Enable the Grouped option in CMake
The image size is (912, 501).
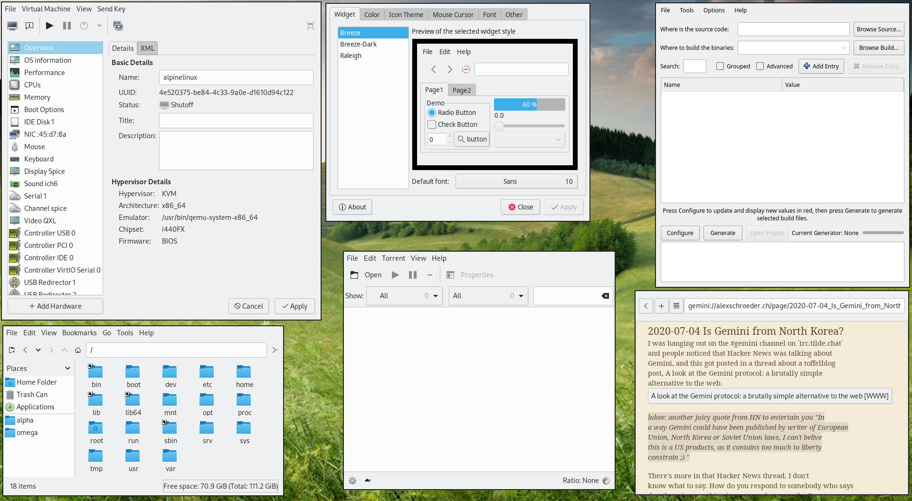pos(720,66)
